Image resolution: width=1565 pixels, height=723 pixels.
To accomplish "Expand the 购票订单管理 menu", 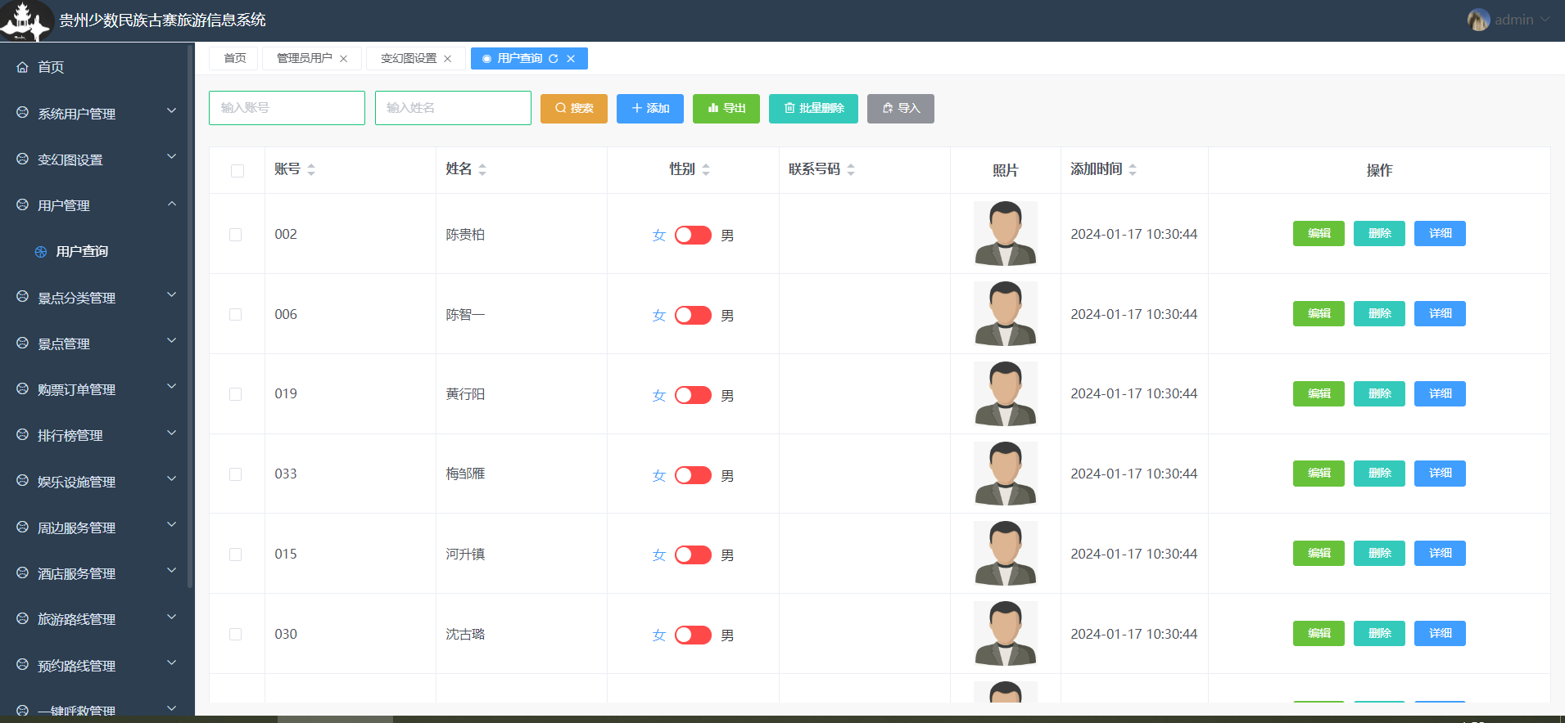I will pyautogui.click(x=172, y=386).
